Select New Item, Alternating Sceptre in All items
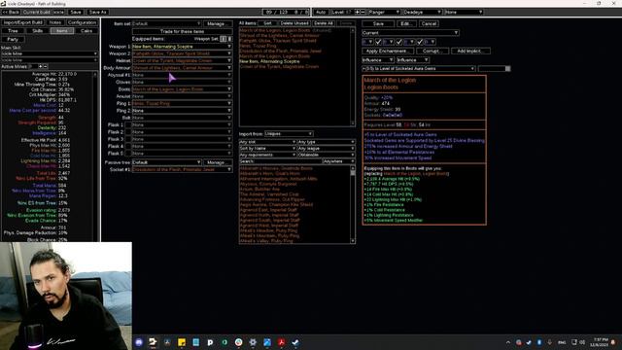This screenshot has height=350, width=622. coord(269,61)
